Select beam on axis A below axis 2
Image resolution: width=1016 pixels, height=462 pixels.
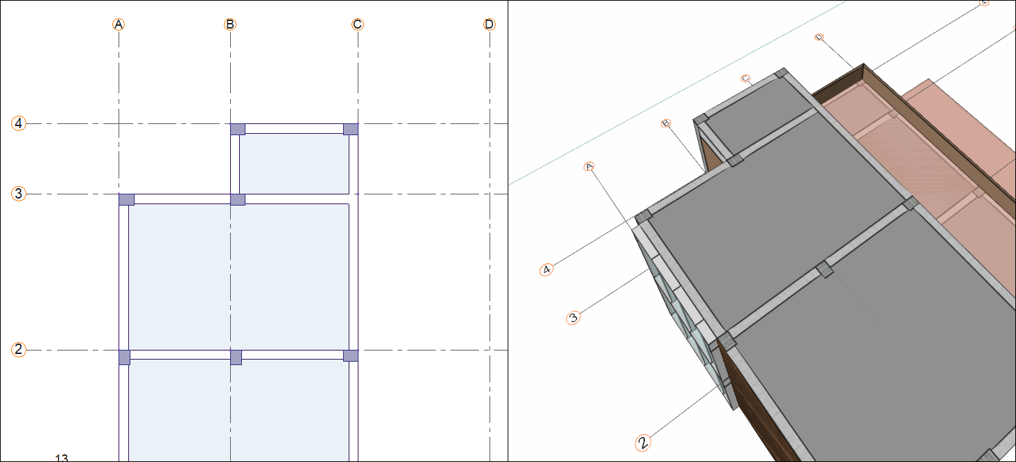coord(124,413)
